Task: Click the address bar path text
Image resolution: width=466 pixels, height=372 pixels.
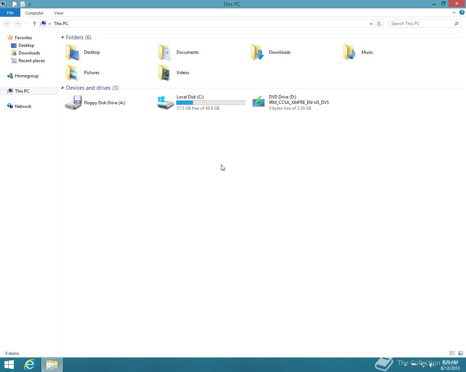Action: pyautogui.click(x=61, y=24)
